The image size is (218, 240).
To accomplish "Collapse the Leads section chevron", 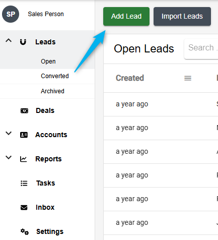I will [x=9, y=40].
